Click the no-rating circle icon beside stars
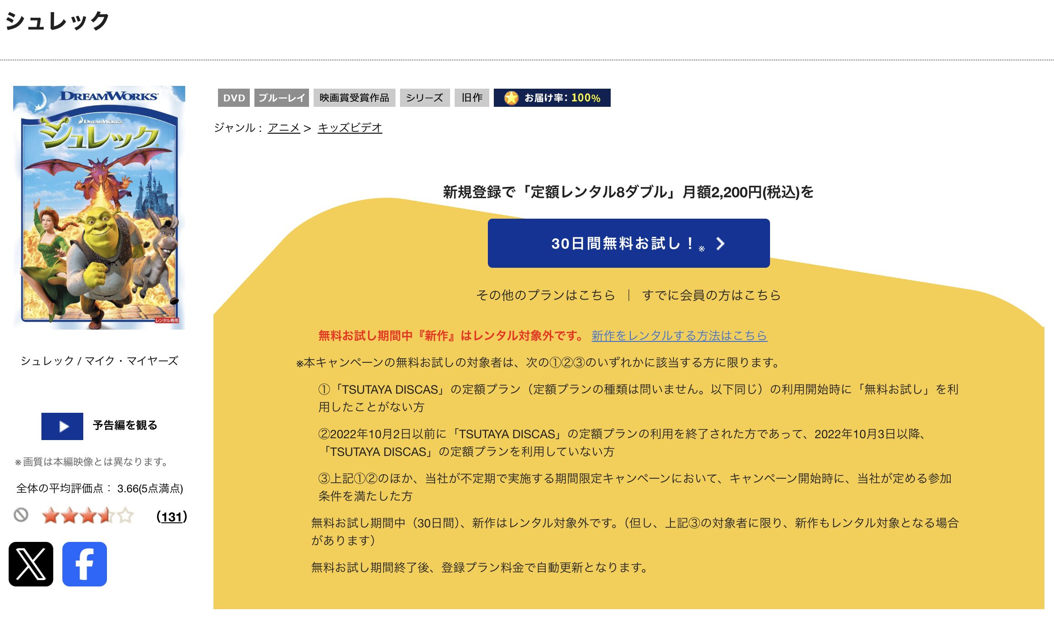 (x=21, y=515)
